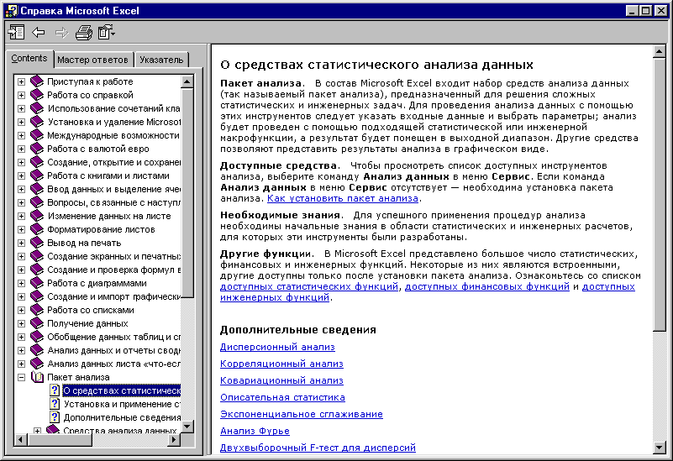
Task: Click book icon beside Международные возможности
Action: tap(37, 135)
